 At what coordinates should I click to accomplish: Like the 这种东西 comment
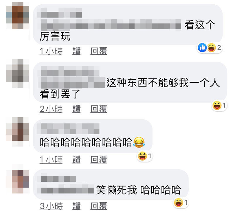pyautogui.click(x=76, y=109)
